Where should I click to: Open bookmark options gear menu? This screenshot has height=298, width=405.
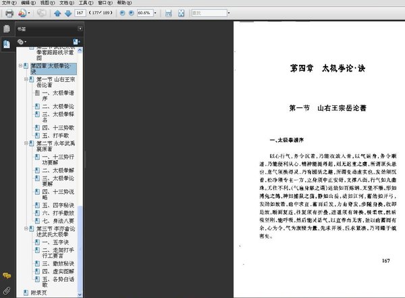pyautogui.click(x=22, y=42)
